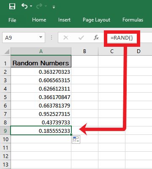Click the Undo arrow icon

pyautogui.click(x=24, y=6)
